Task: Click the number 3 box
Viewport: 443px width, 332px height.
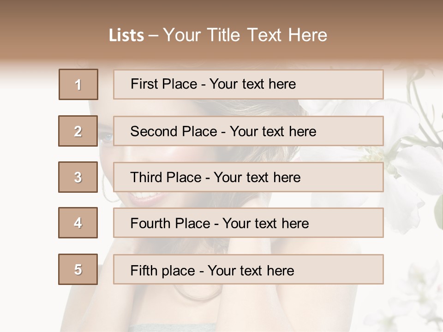Action: (78, 177)
